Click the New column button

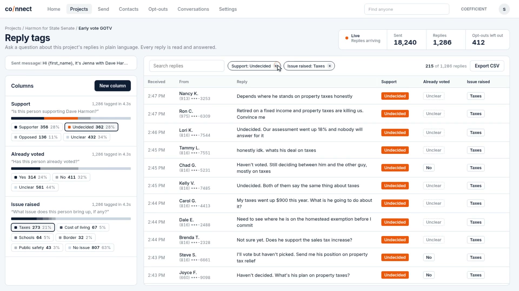click(112, 86)
